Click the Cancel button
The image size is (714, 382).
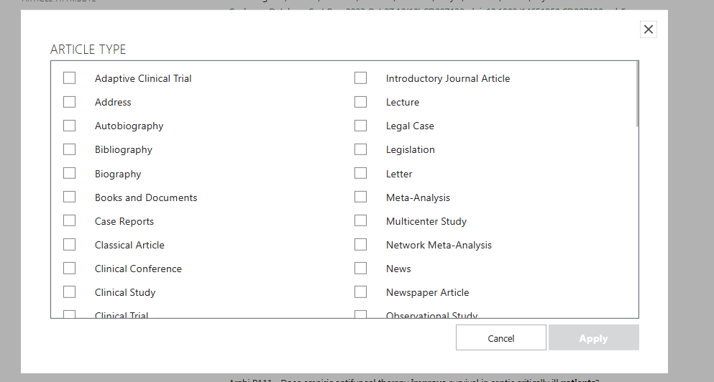point(500,338)
